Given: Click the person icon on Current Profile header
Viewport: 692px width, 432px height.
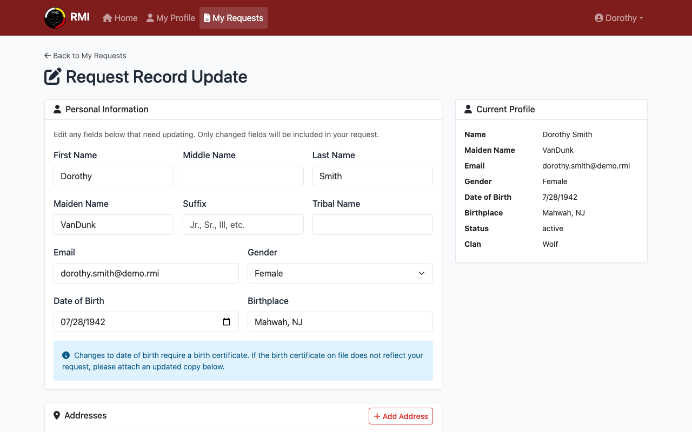Looking at the screenshot, I should (x=468, y=109).
